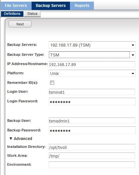Switch to the Reports tab
This screenshot has height=175, width=139.
[82, 6]
